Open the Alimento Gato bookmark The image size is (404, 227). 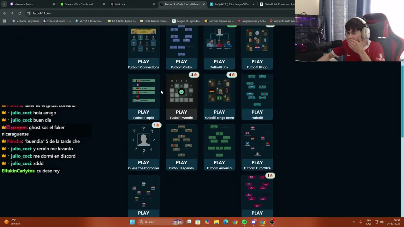282,21
